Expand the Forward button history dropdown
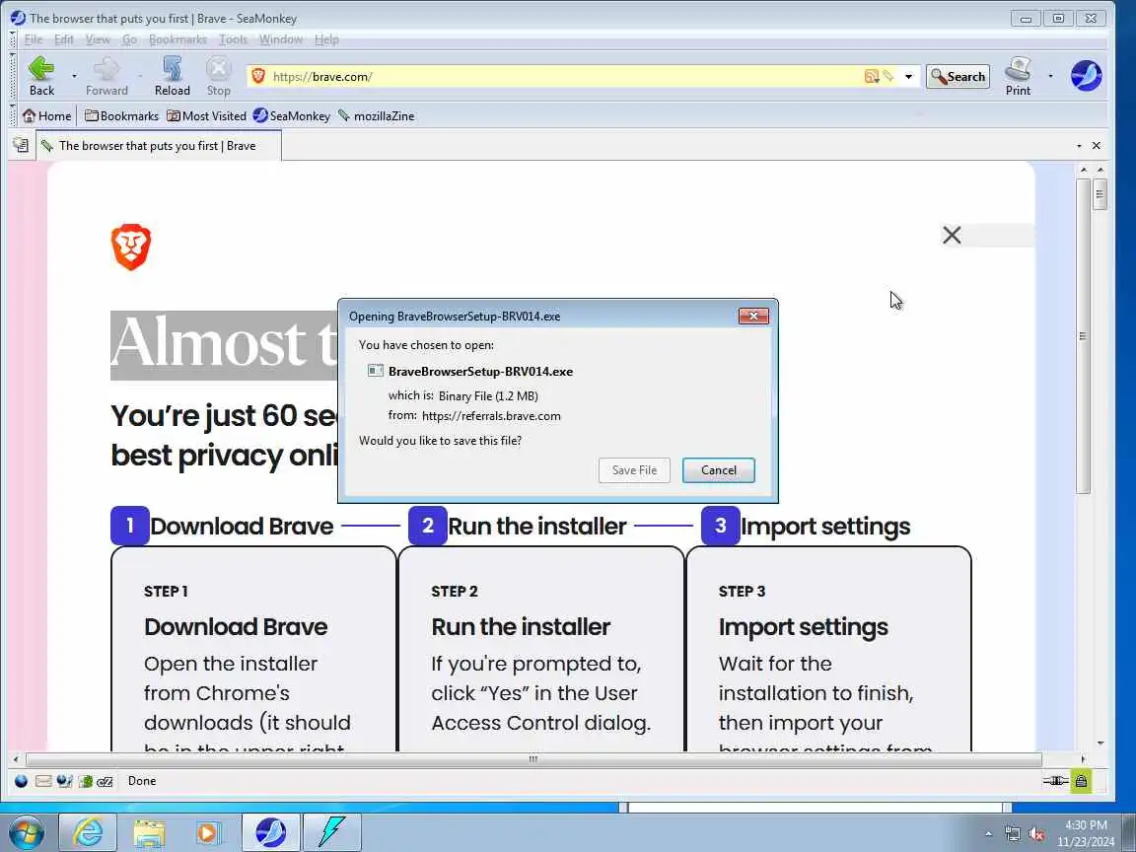1136x852 pixels. tap(140, 76)
